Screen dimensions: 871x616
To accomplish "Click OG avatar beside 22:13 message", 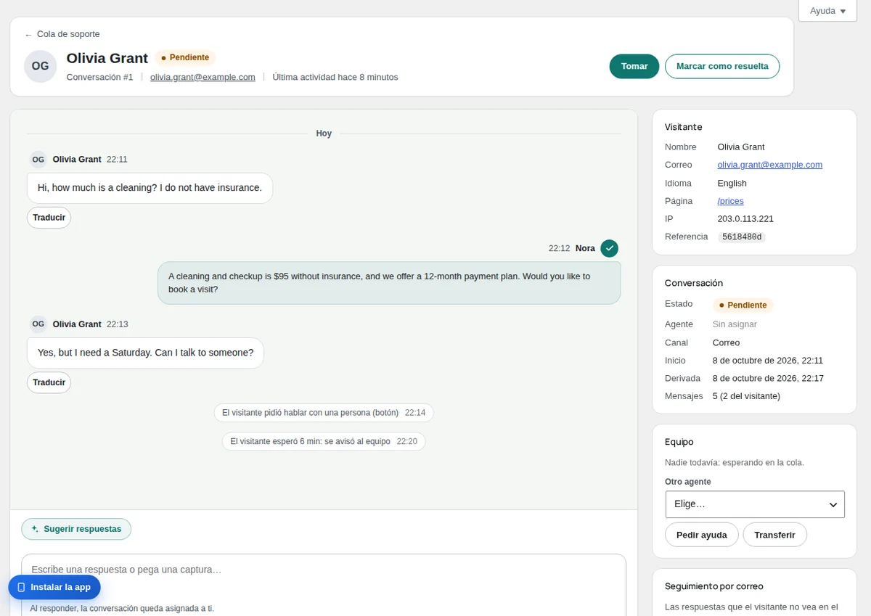I will (38, 324).
